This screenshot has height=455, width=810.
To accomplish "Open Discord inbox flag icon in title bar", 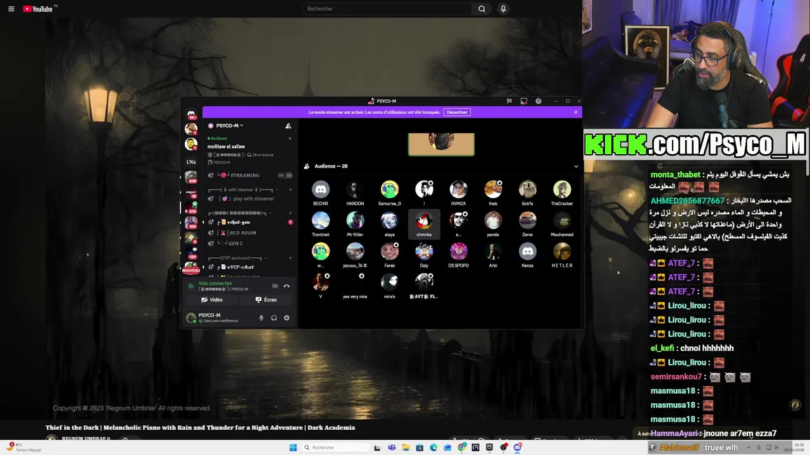I will pos(509,101).
